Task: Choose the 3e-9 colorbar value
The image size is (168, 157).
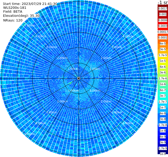Action: point(163,142)
